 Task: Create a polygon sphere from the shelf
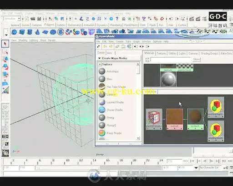pos(14,32)
